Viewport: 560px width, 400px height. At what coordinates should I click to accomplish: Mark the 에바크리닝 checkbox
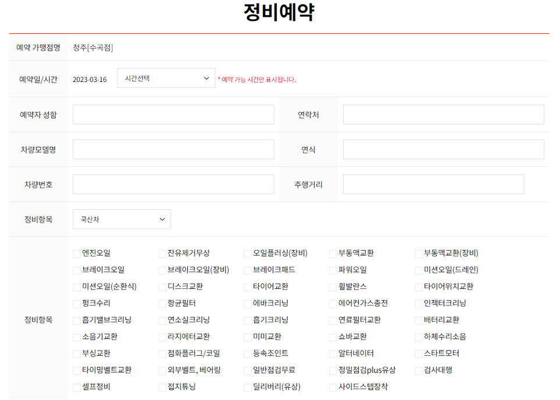point(248,304)
